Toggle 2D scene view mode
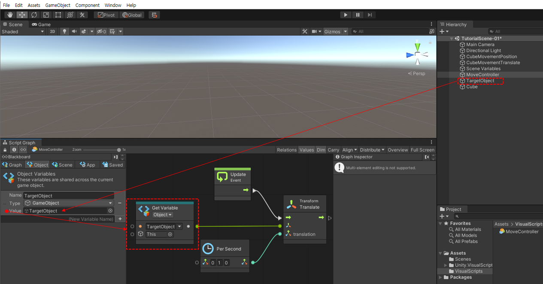This screenshot has width=543, height=284. (52, 31)
